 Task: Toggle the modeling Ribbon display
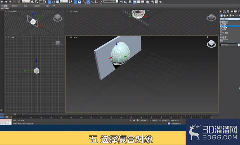[x=135, y=2]
